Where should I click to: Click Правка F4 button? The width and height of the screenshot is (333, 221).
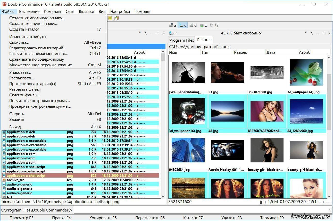pyautogui.click(x=61, y=218)
